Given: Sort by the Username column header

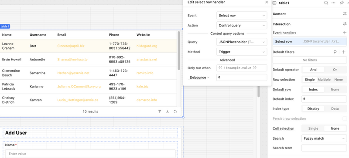Looking at the screenshot, I should [38, 35].
